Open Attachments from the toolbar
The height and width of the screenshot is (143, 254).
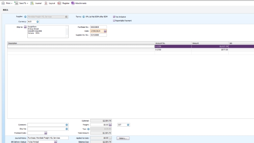(79, 3)
